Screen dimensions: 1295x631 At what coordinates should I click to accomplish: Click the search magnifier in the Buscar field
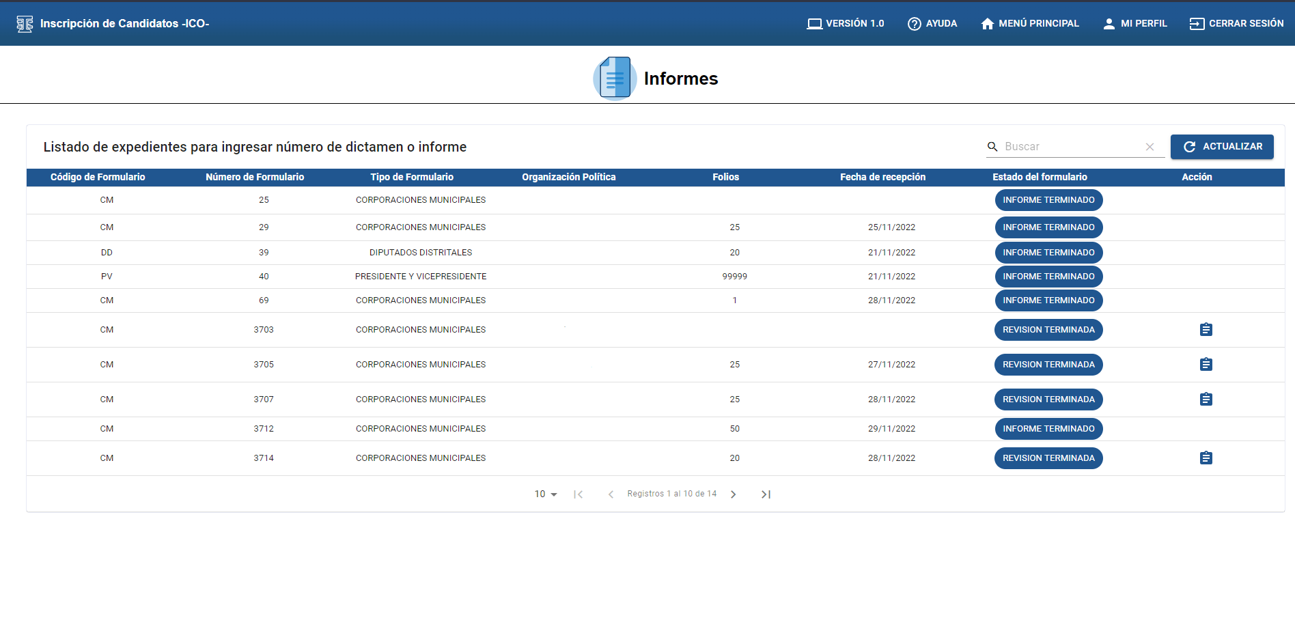[x=992, y=146]
